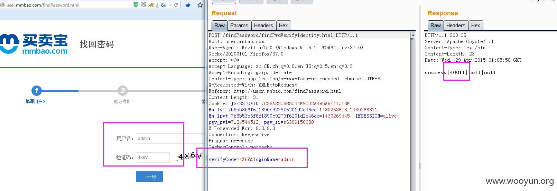This screenshot has height=191, width=557.
Task: Click the Connection: keep-alive line
Action: point(239,134)
